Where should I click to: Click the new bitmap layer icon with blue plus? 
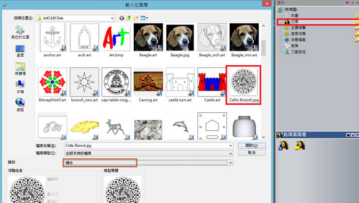pyautogui.click(x=283, y=145)
